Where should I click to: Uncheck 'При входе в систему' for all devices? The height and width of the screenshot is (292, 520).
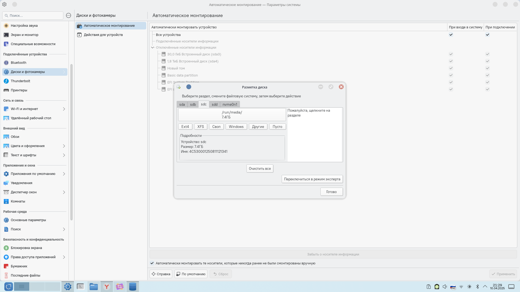click(451, 35)
